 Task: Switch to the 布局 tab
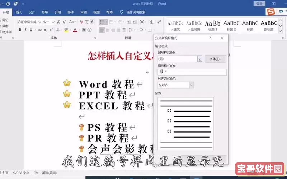click(x=44, y=12)
